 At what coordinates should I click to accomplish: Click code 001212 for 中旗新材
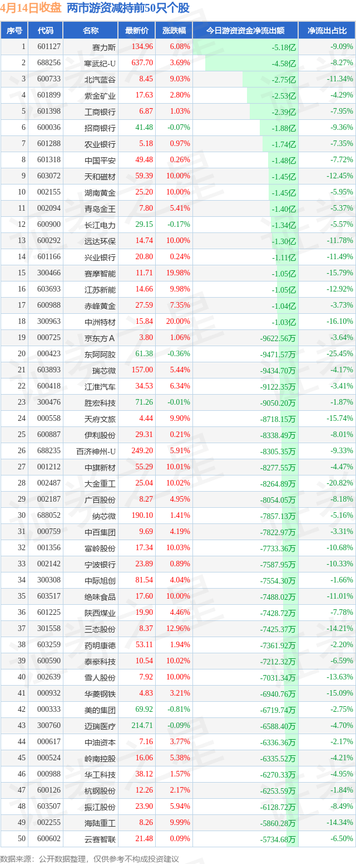coord(48,467)
